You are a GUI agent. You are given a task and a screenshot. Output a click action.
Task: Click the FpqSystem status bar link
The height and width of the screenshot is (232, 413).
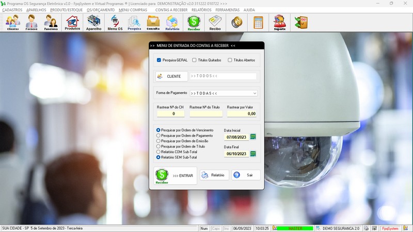(x=390, y=228)
